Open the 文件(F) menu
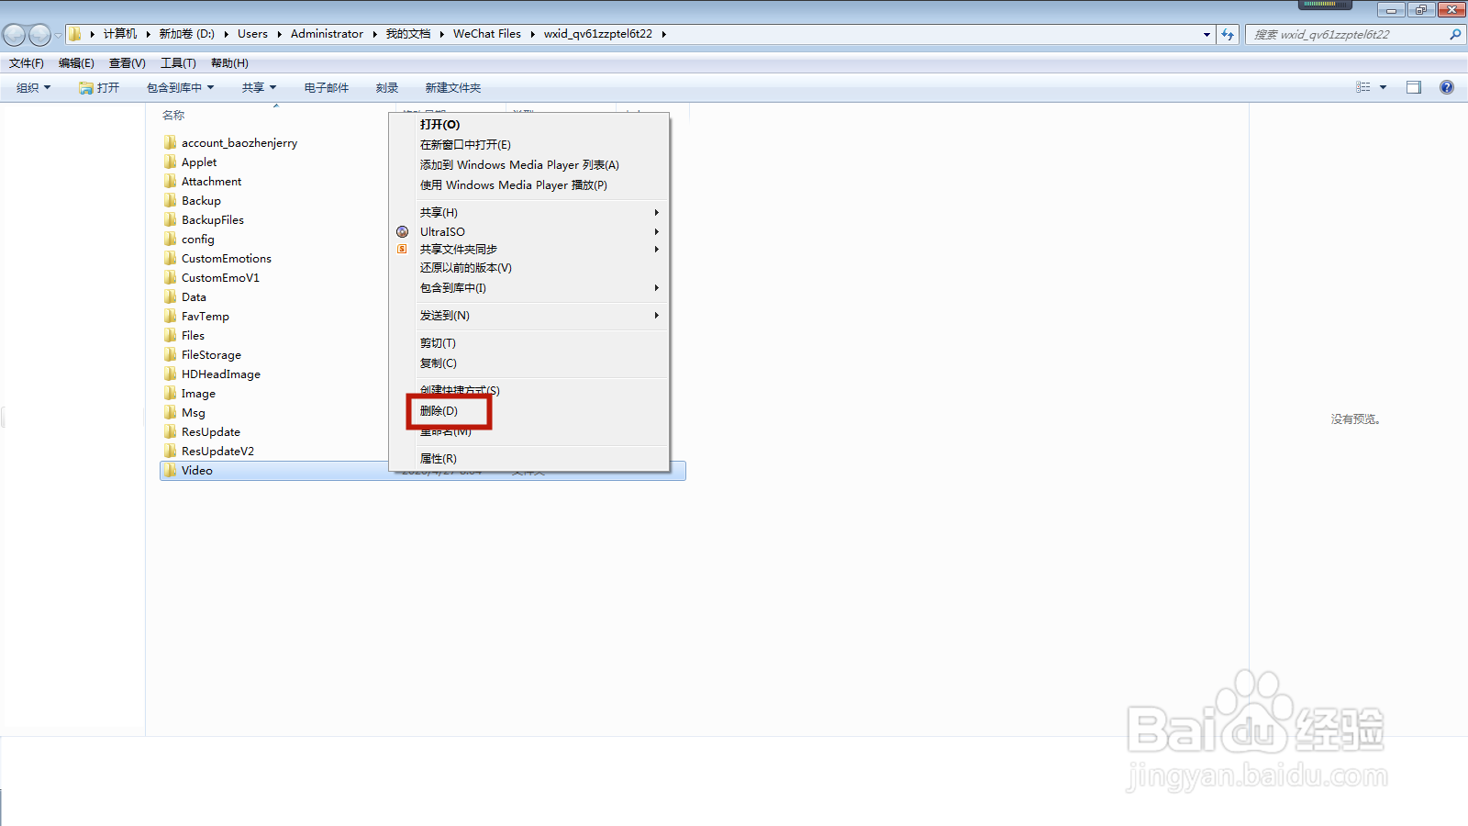The height and width of the screenshot is (826, 1468). point(27,62)
